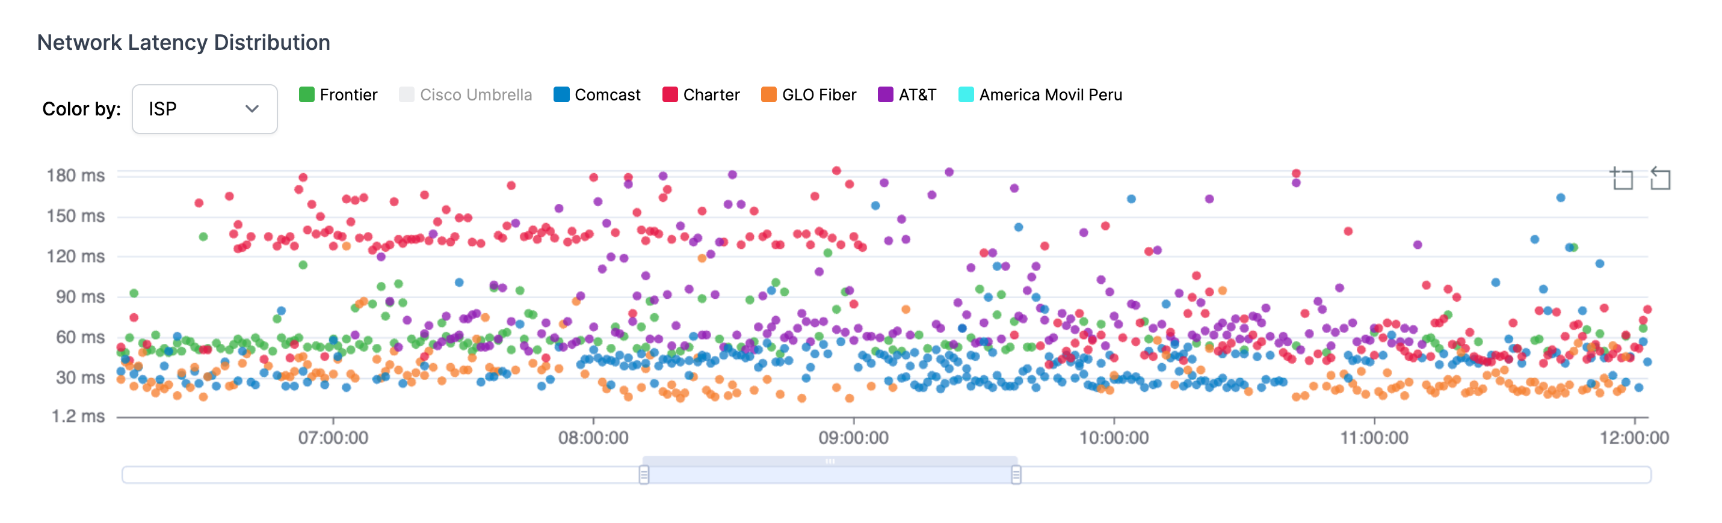Click the Comcast legend label text
The image size is (1722, 523).
coord(607,95)
